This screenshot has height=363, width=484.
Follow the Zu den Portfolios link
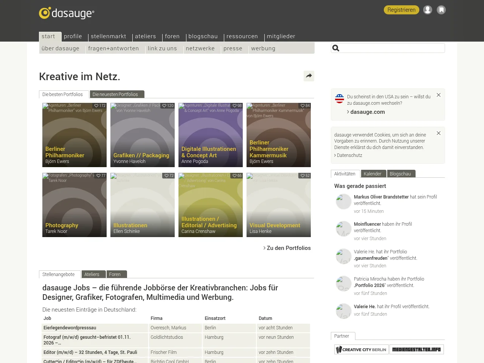pyautogui.click(x=287, y=248)
